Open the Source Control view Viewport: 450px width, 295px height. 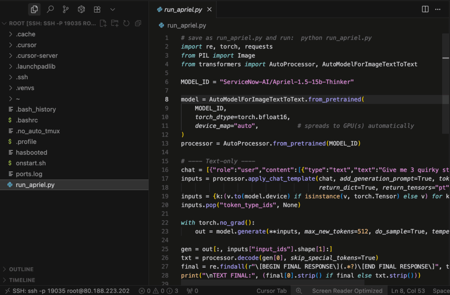click(x=65, y=9)
